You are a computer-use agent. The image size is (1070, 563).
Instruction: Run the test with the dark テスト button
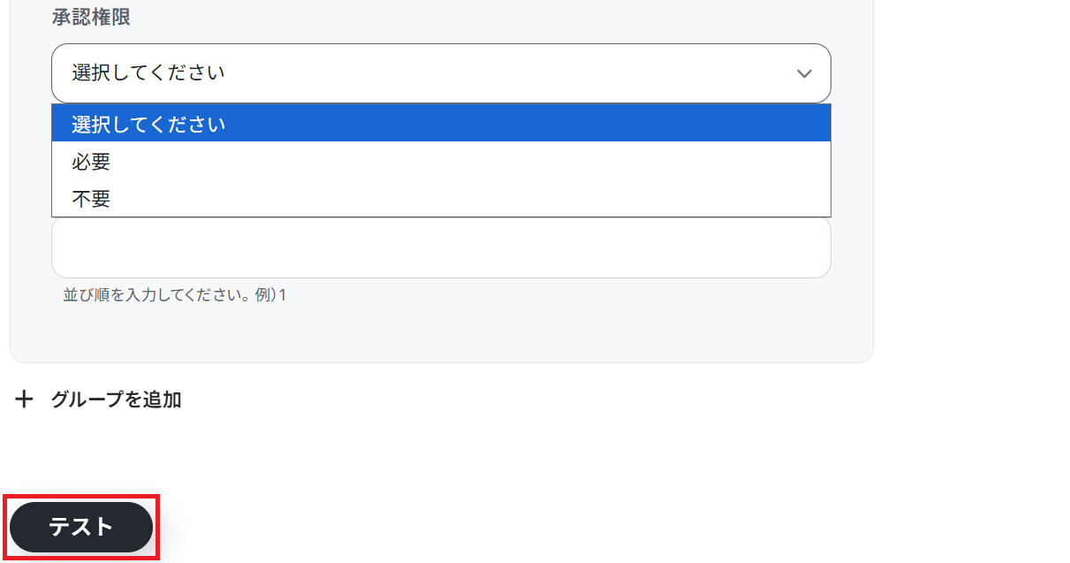click(81, 527)
